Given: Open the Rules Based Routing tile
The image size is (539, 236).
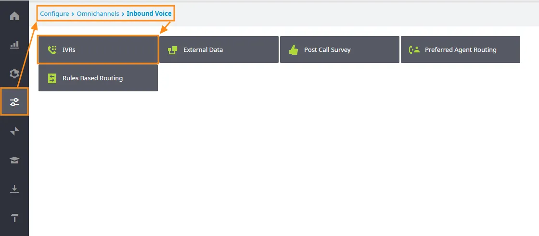Looking at the screenshot, I should tap(98, 78).
